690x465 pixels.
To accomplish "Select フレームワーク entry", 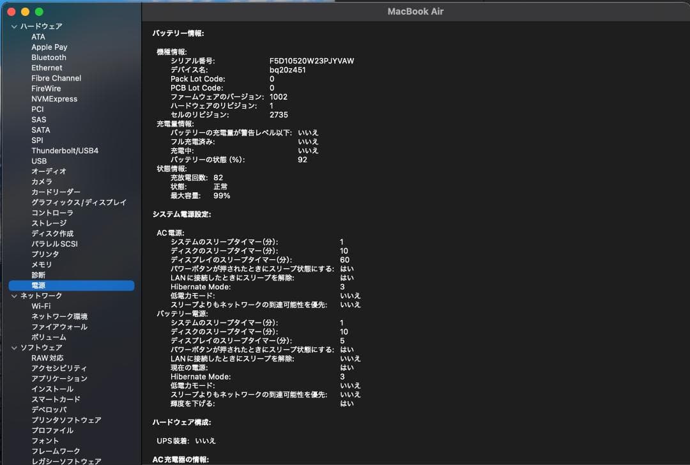I will [56, 452].
